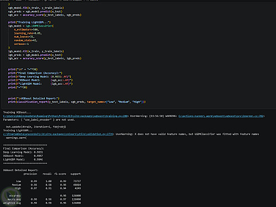This screenshot has height=207, width=276.
Task: Place cursor on xgb_model.fit code line
Action: [36, 8]
